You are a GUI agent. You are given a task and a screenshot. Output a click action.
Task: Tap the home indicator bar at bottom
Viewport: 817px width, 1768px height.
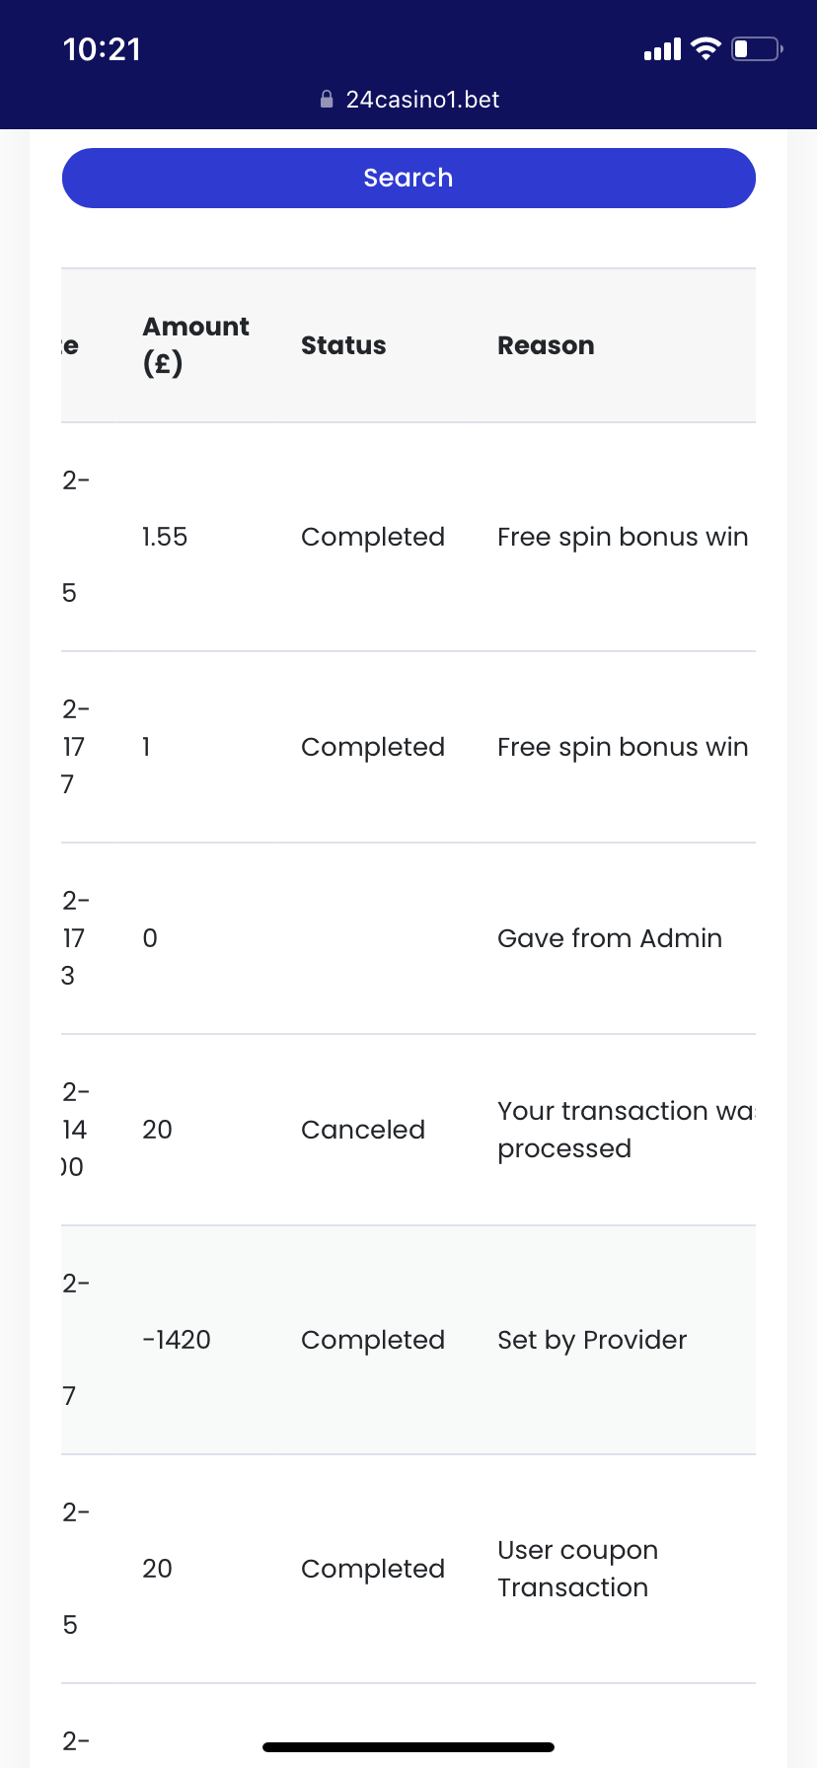click(408, 1747)
